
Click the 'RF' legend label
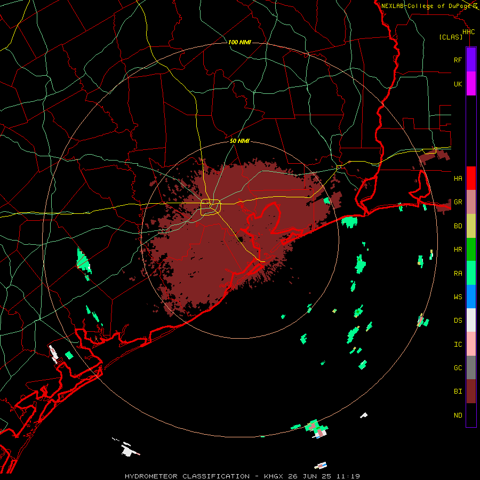[458, 60]
